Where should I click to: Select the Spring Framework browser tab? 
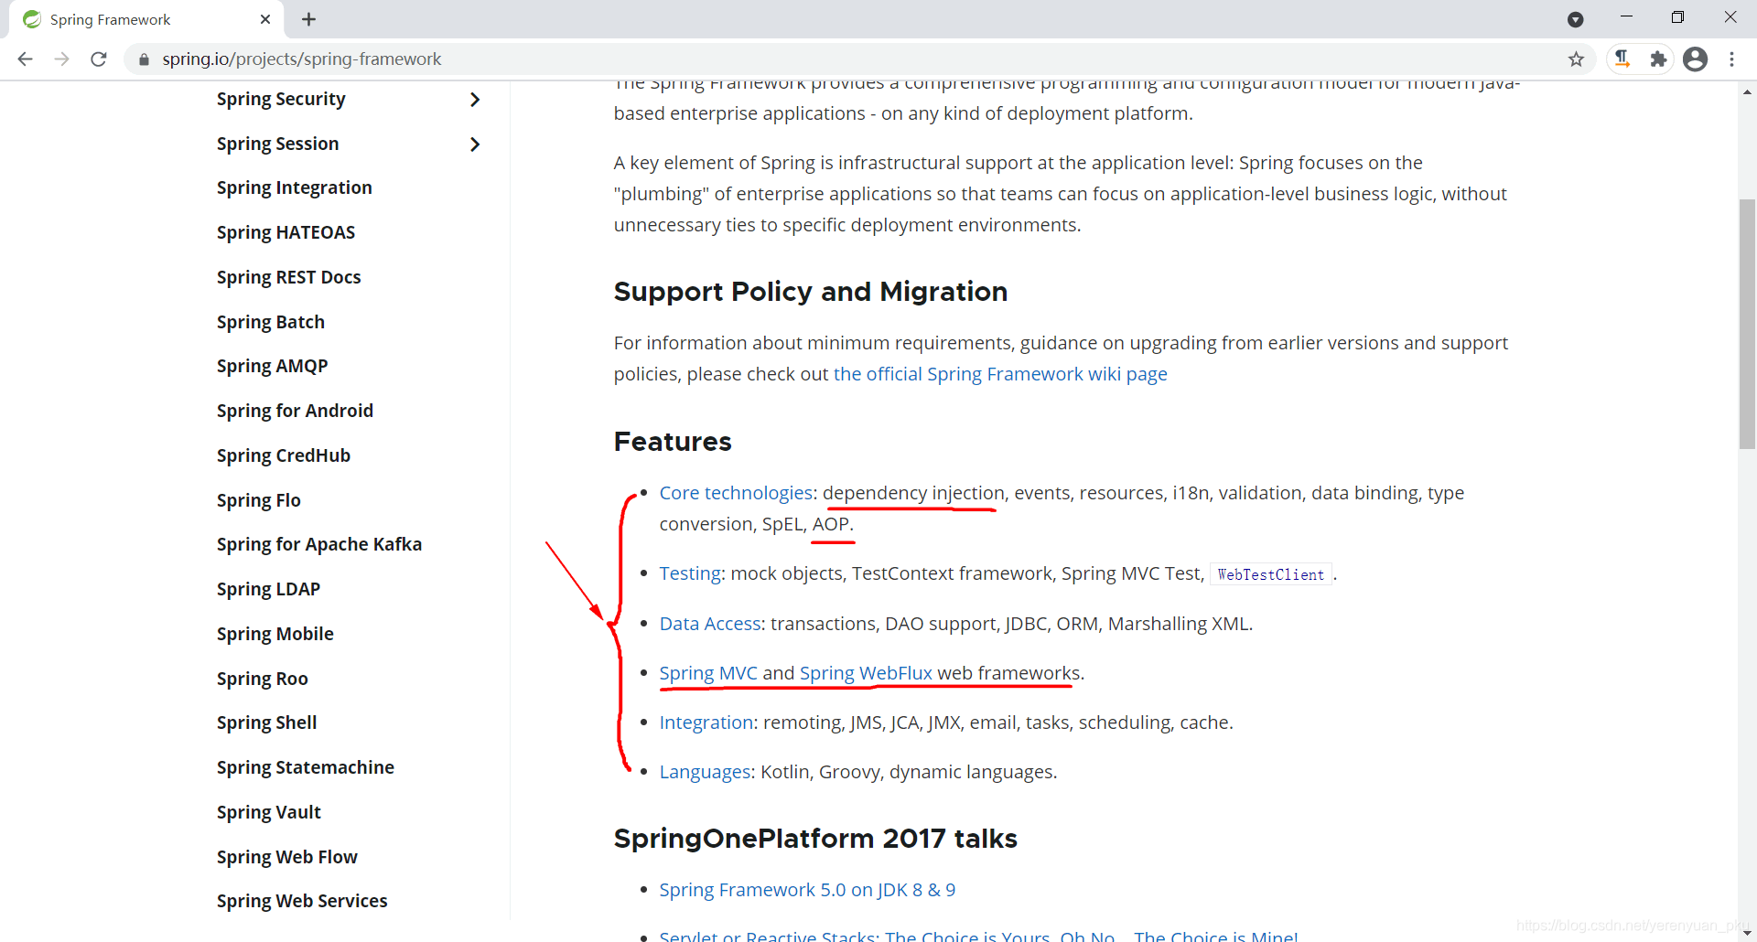(x=146, y=19)
